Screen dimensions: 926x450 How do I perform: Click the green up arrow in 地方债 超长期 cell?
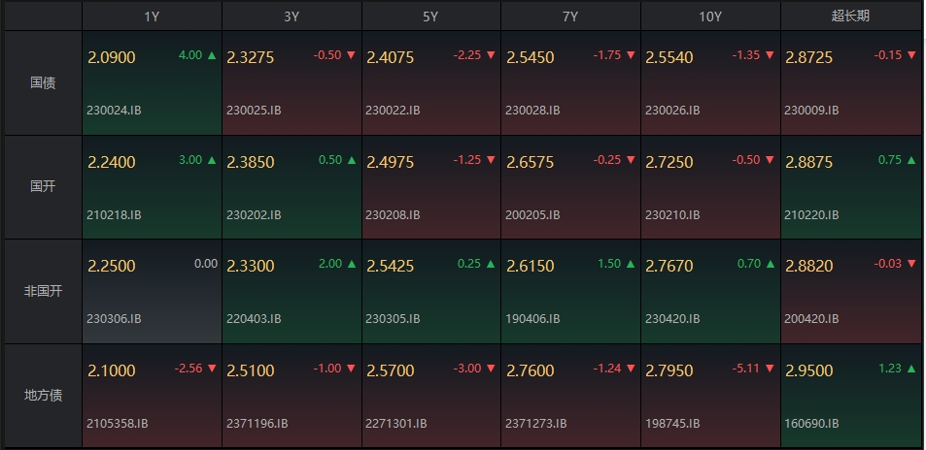(x=910, y=369)
